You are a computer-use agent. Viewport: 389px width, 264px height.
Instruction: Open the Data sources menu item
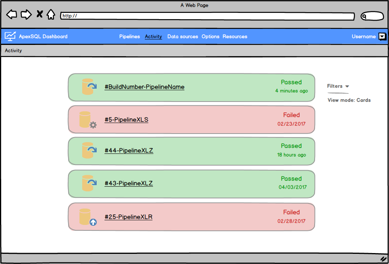coord(182,36)
